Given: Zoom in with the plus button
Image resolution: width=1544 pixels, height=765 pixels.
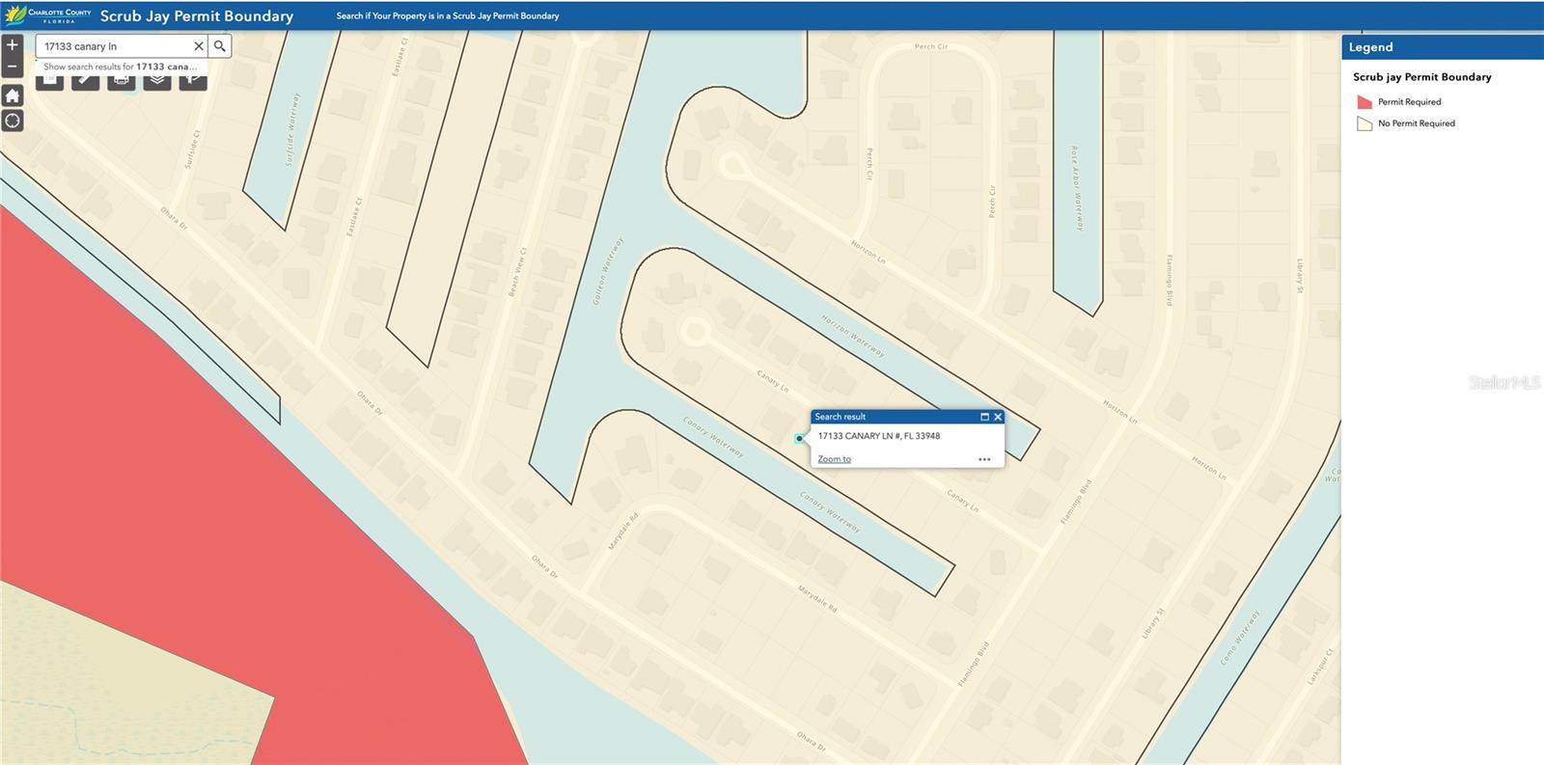Looking at the screenshot, I should 13,45.
